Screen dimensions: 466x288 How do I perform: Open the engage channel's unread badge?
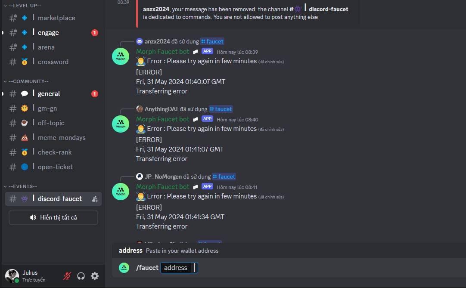[x=94, y=33]
